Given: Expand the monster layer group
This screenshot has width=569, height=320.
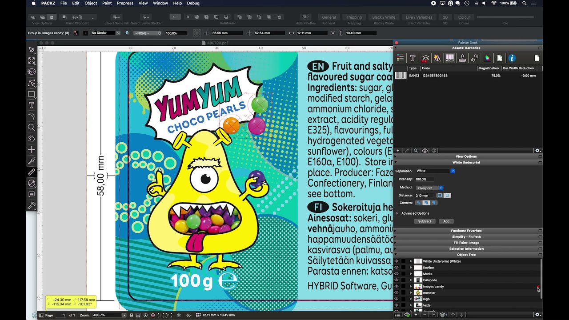Looking at the screenshot, I should click(x=411, y=292).
